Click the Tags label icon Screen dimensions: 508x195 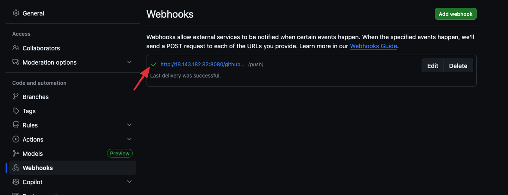(16, 111)
